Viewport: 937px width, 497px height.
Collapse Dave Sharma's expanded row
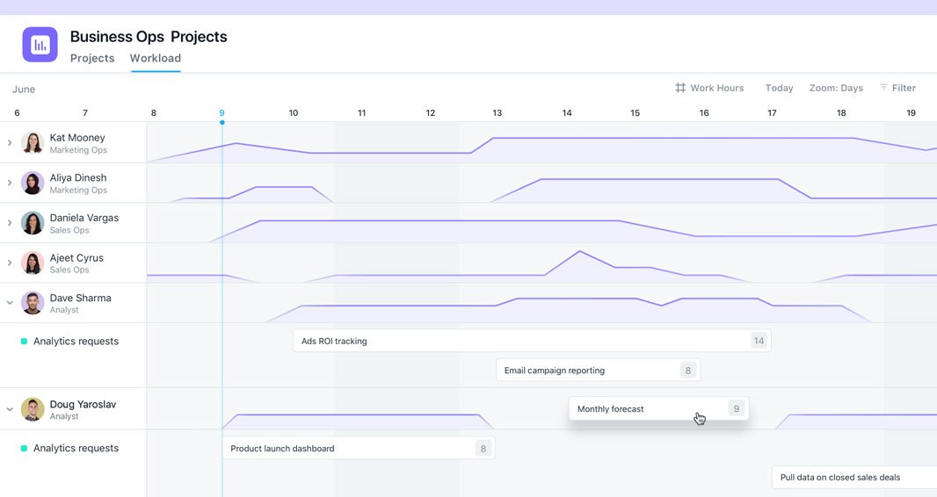10,303
